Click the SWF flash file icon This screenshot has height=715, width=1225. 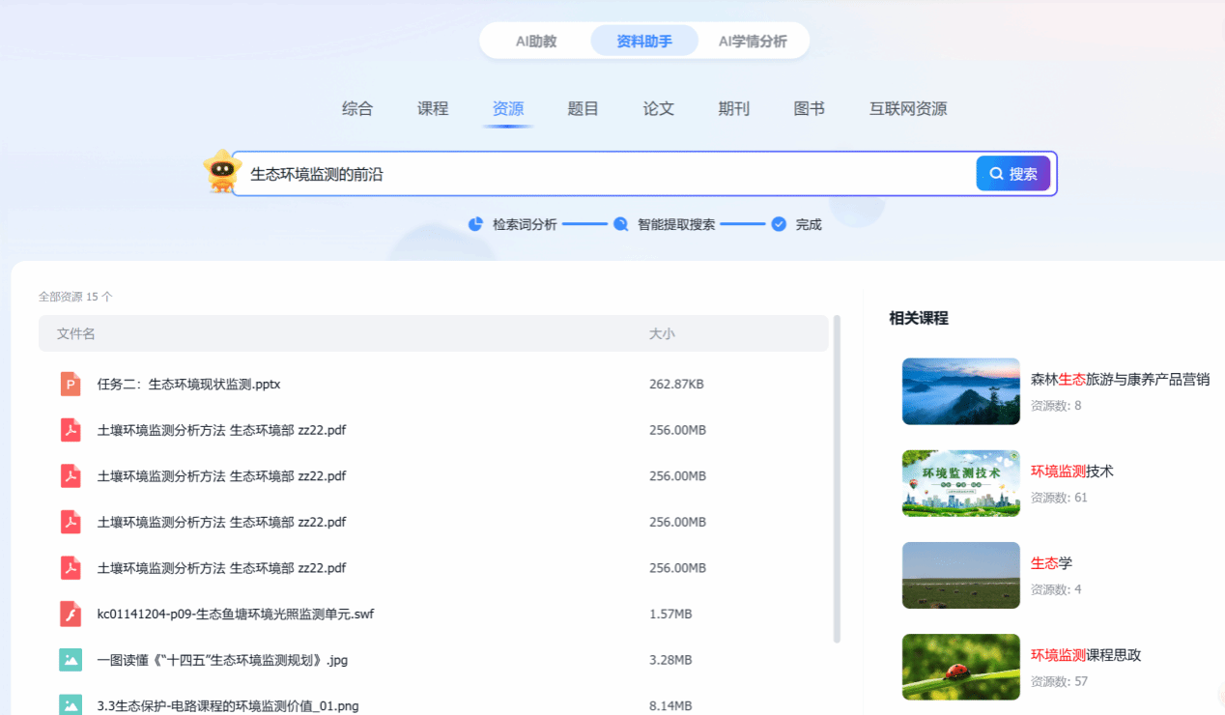click(x=71, y=614)
